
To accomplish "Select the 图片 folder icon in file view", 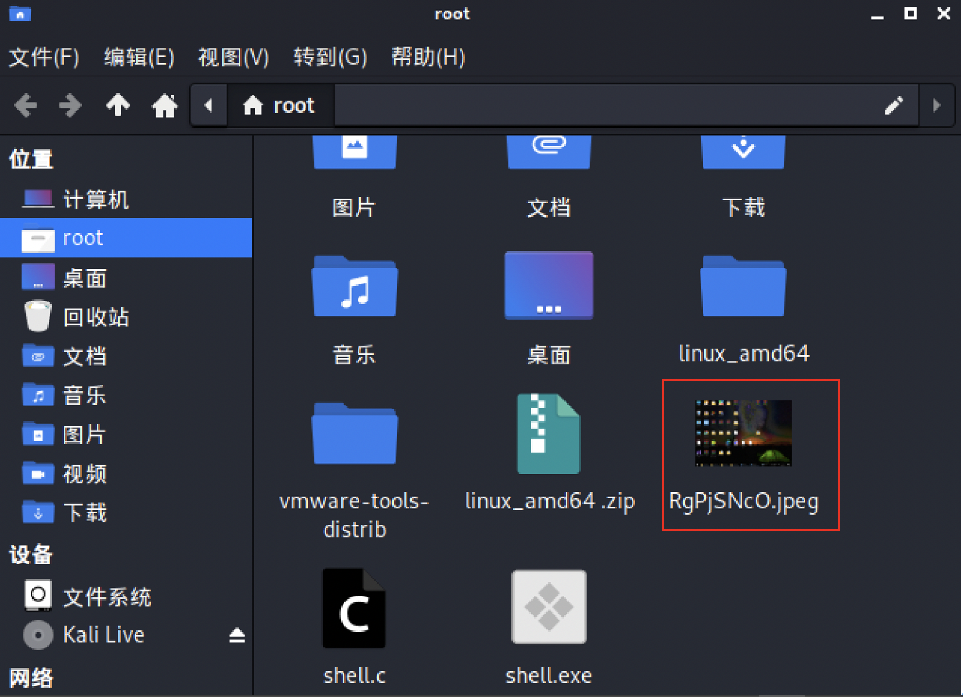I will click(x=354, y=152).
